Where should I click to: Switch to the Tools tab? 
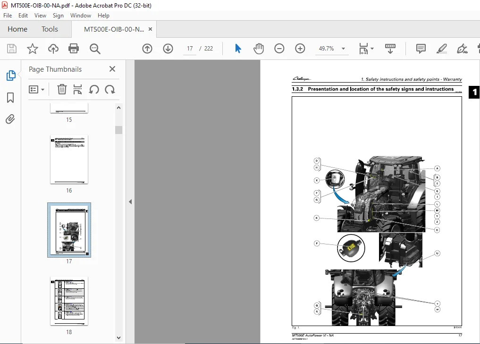[50, 29]
